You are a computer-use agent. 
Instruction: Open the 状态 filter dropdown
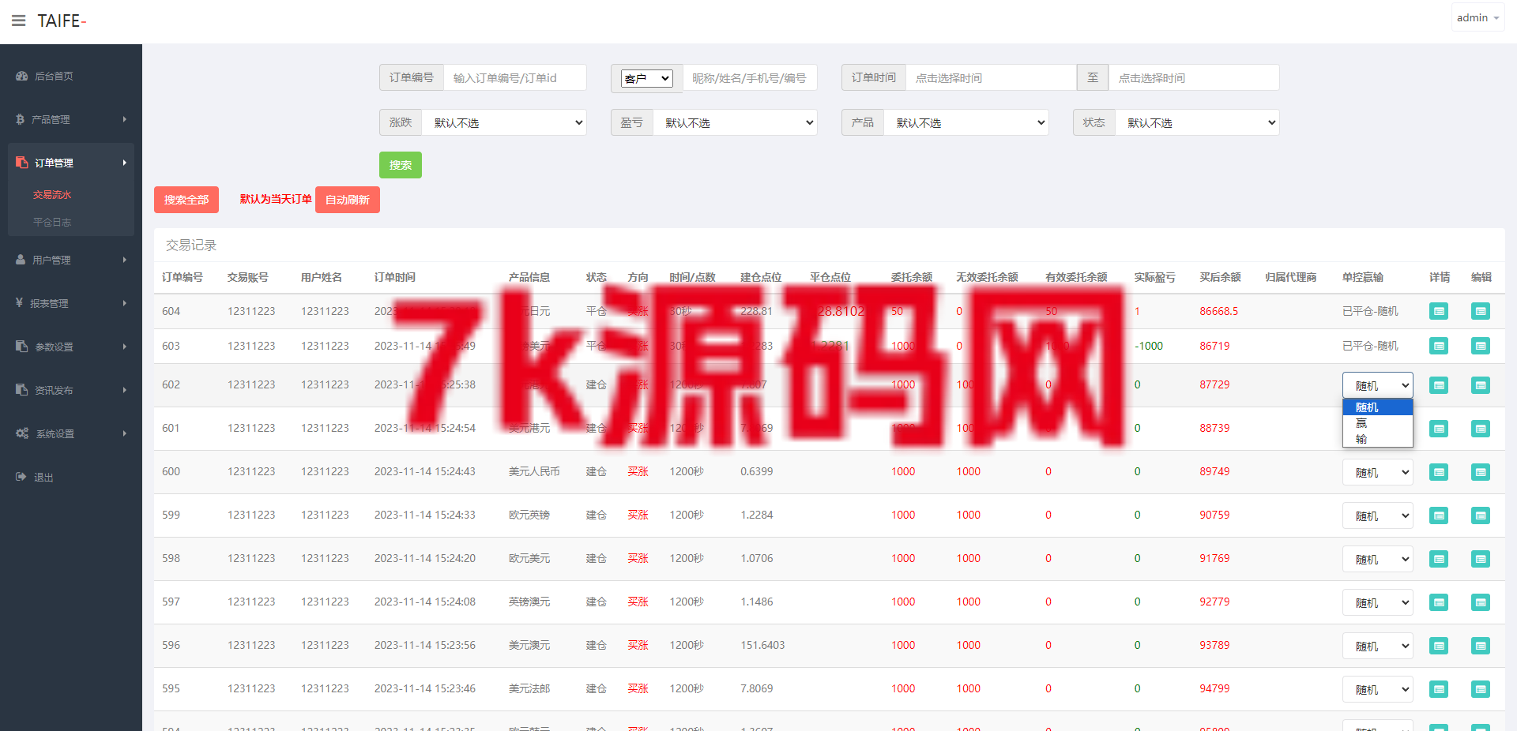1197,122
